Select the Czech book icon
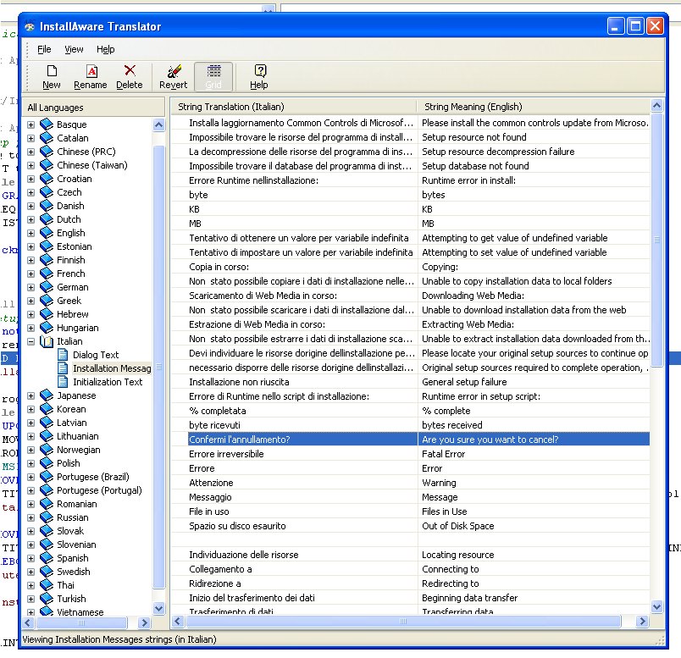Image resolution: width=681 pixels, height=658 pixels. click(47, 192)
